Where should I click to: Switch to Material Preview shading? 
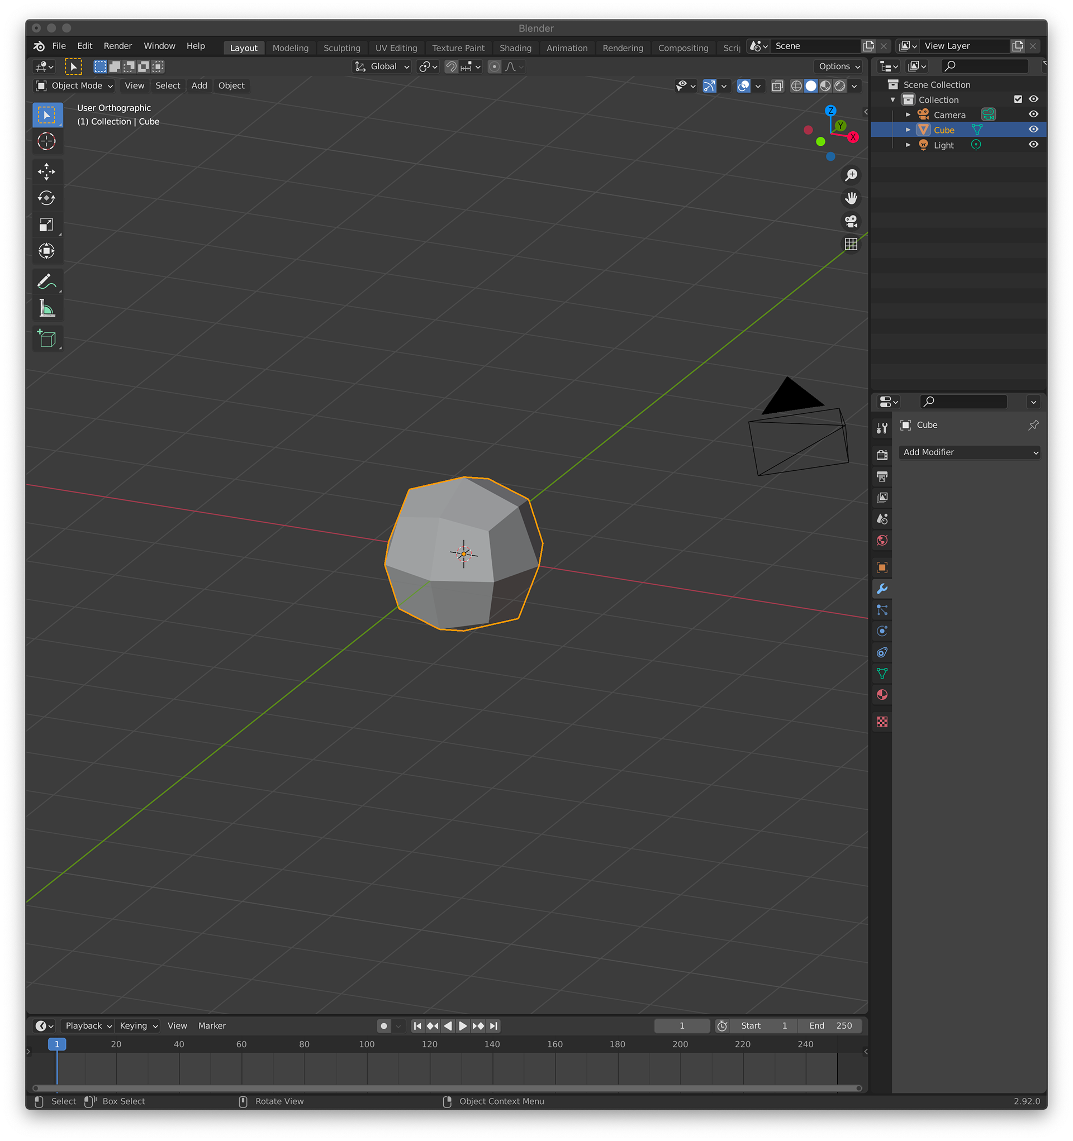825,85
